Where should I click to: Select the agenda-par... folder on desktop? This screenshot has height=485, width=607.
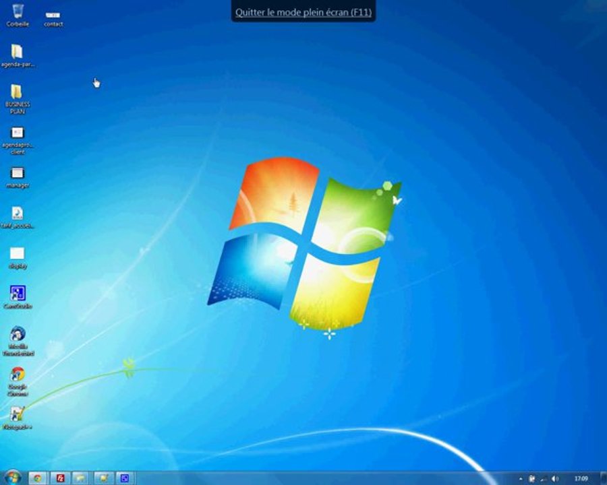(x=18, y=56)
